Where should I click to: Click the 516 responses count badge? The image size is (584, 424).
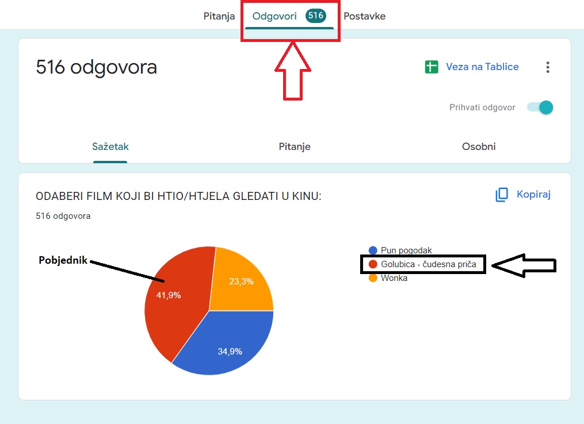pyautogui.click(x=316, y=16)
